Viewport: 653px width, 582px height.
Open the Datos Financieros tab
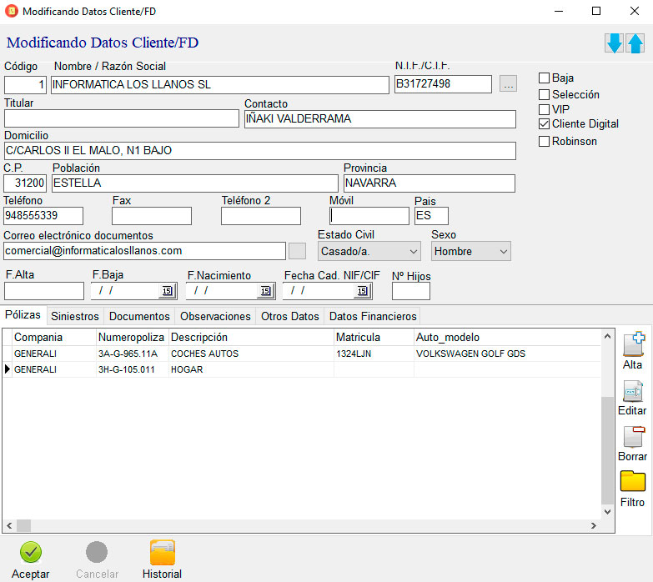pyautogui.click(x=373, y=316)
